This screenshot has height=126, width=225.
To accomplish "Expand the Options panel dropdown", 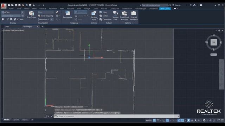I will [x=132, y=23].
